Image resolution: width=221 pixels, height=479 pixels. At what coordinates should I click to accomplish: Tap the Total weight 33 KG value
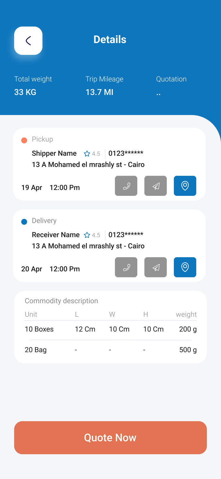(25, 92)
